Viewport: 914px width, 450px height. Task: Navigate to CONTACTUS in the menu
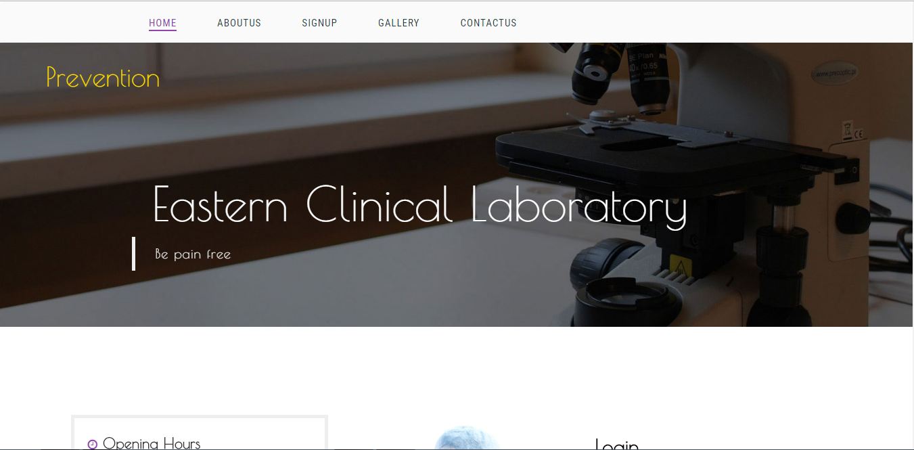488,23
